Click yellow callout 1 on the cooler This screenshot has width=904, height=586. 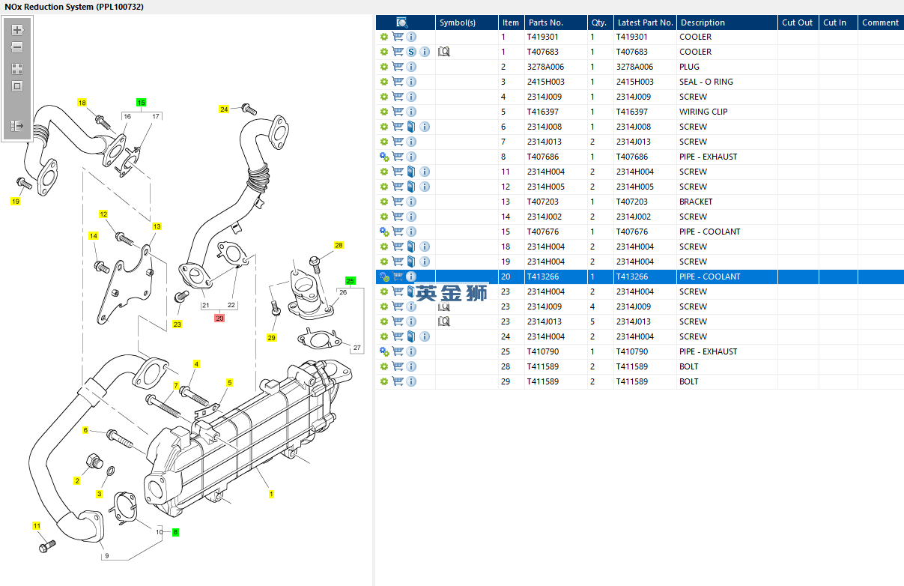pos(271,494)
